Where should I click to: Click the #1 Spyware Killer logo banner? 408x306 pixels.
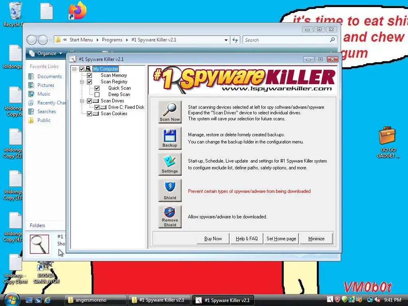243,80
